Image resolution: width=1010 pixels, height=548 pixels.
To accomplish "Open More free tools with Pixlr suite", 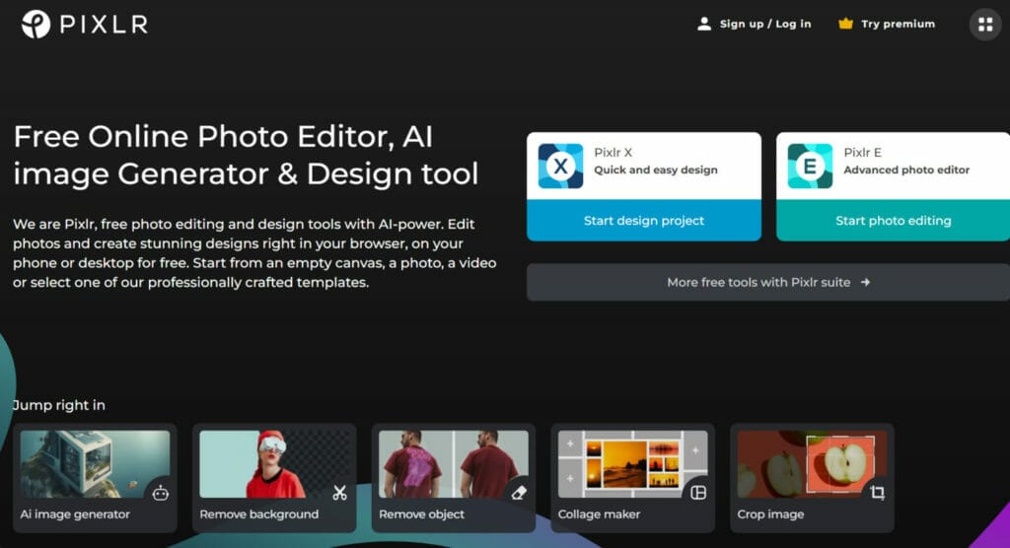I will click(768, 282).
